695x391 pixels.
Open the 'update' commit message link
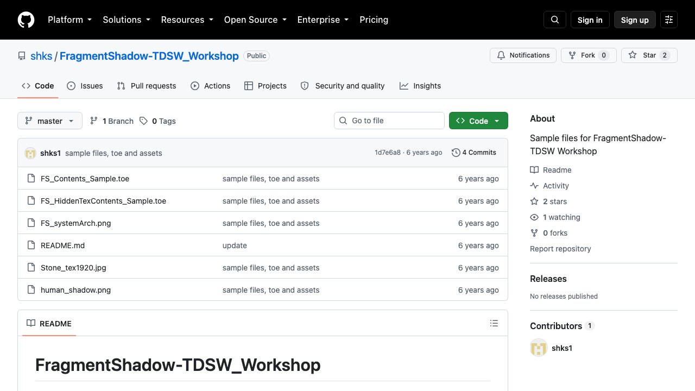tap(235, 245)
